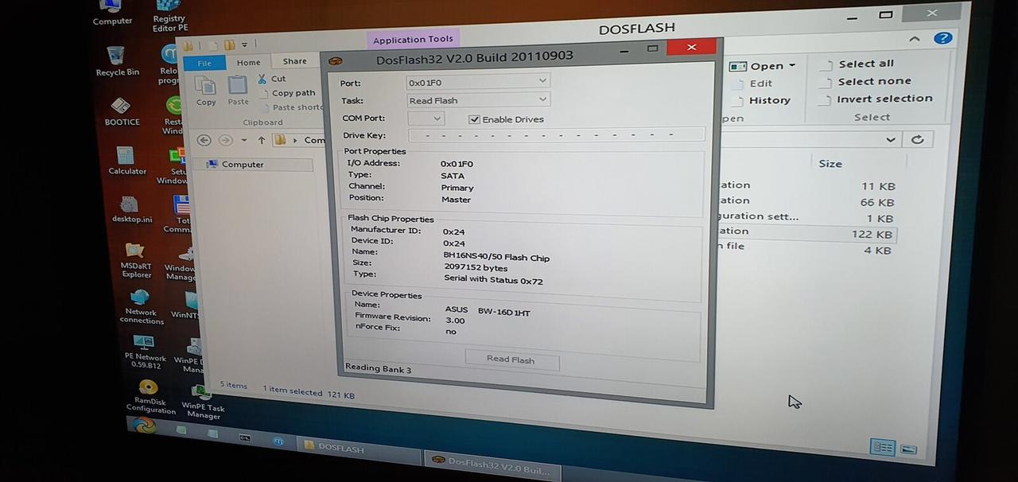1018x482 pixels.
Task: Open the quick access toolbar customize arrow
Action: [x=244, y=45]
